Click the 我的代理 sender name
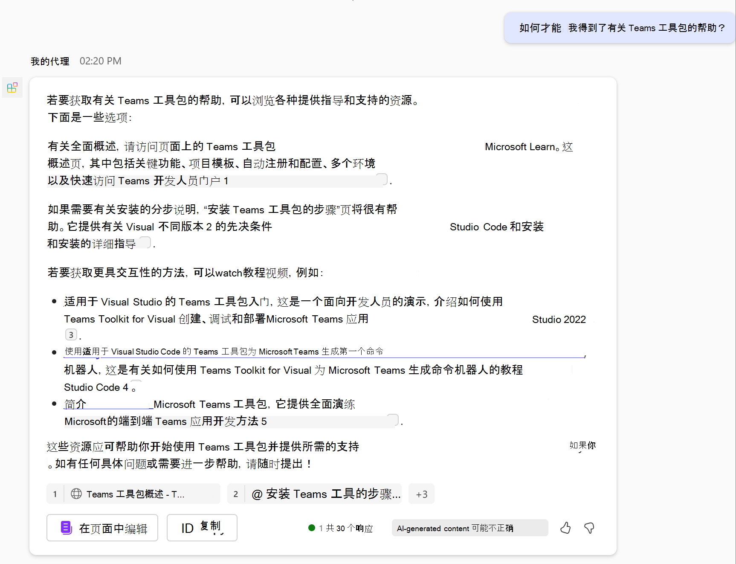This screenshot has width=736, height=564. coord(50,61)
